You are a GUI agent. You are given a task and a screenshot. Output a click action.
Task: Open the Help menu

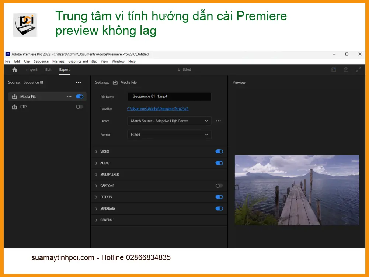click(132, 61)
